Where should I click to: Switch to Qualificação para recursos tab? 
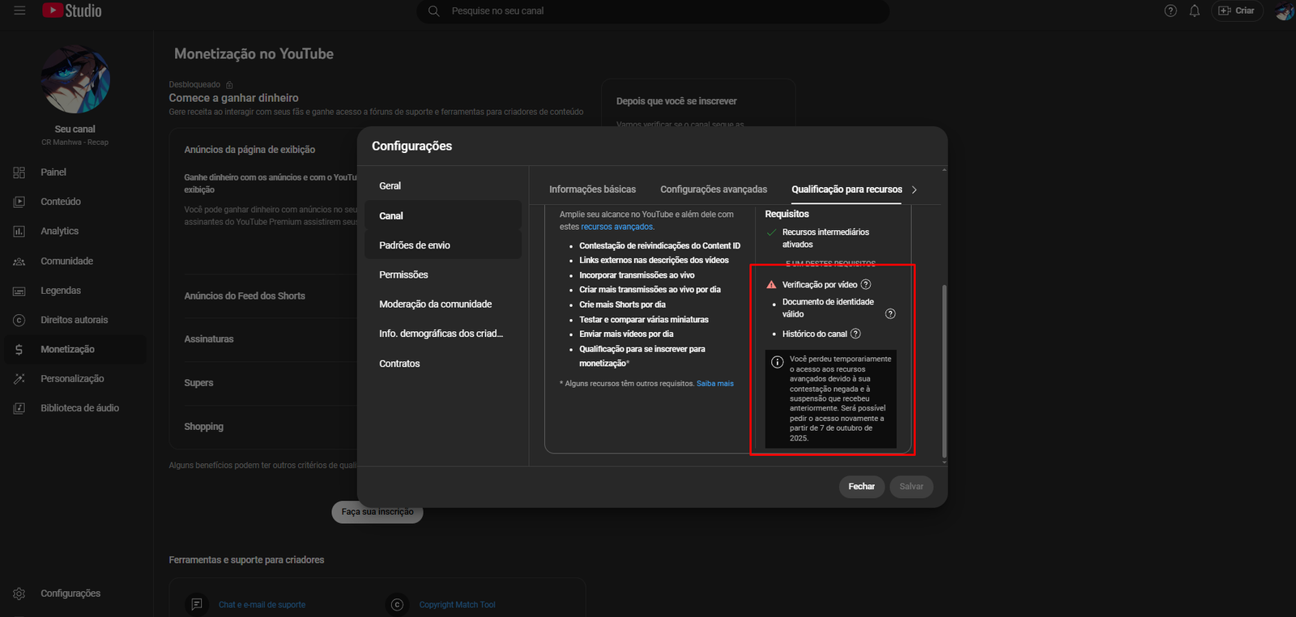pyautogui.click(x=846, y=189)
